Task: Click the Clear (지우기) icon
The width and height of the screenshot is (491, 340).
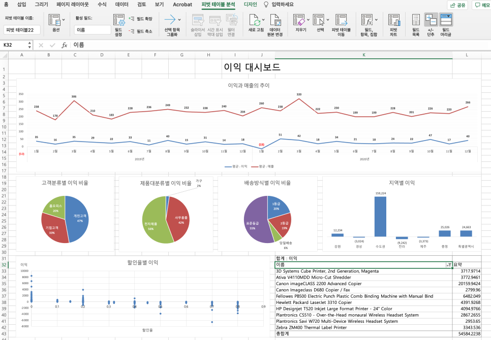Action: [299, 20]
